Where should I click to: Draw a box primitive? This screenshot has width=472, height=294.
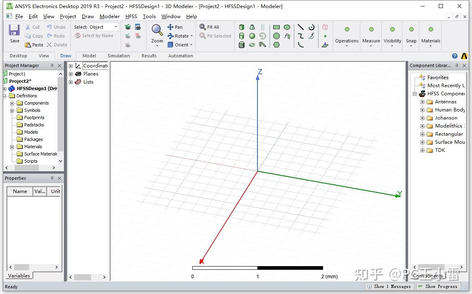pos(242,27)
